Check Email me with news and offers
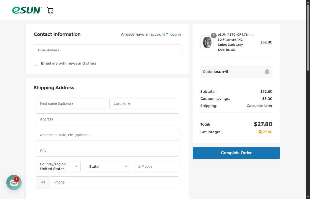310x199 pixels. pyautogui.click(x=36, y=63)
